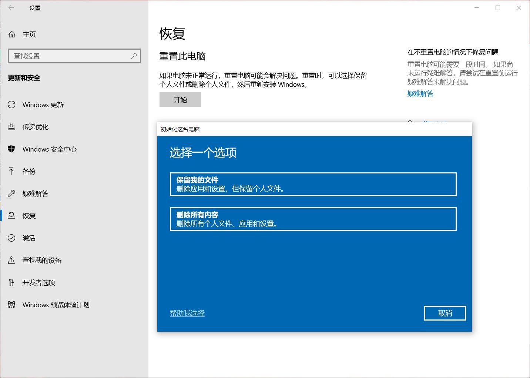The image size is (530, 378).
Task: Open 开发者选项
Action: 38,282
